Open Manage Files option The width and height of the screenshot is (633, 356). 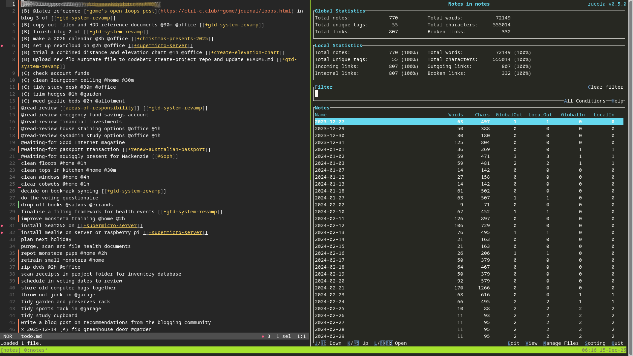click(x=560, y=343)
